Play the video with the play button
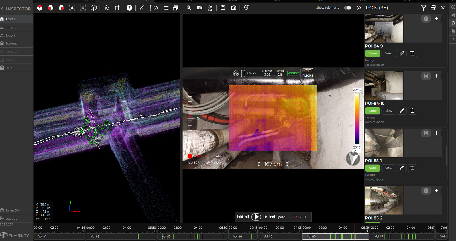 256,217
